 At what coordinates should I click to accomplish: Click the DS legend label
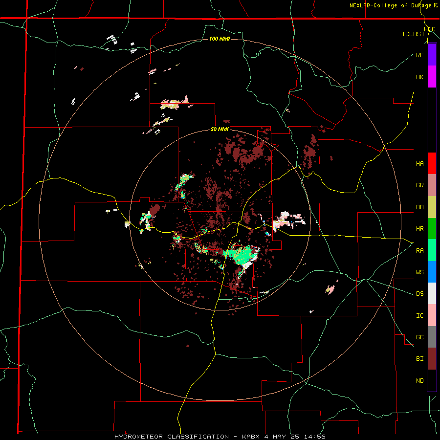pos(419,294)
